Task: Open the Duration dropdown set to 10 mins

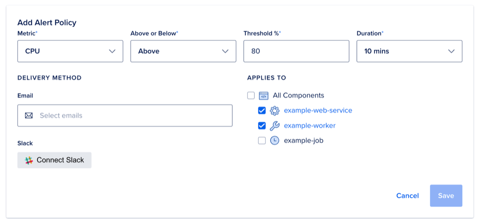Action: click(x=409, y=51)
